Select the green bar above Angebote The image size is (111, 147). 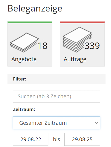point(30,22)
